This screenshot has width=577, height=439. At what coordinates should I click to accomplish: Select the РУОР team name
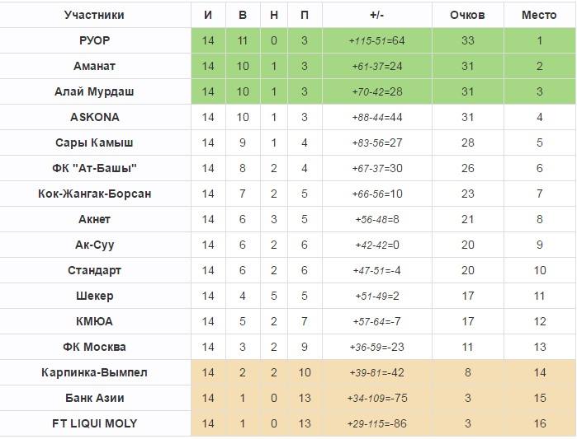pos(94,40)
